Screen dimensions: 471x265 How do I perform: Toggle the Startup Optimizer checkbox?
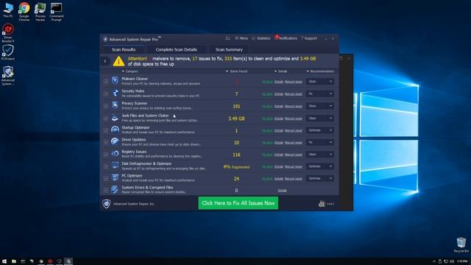point(106,130)
